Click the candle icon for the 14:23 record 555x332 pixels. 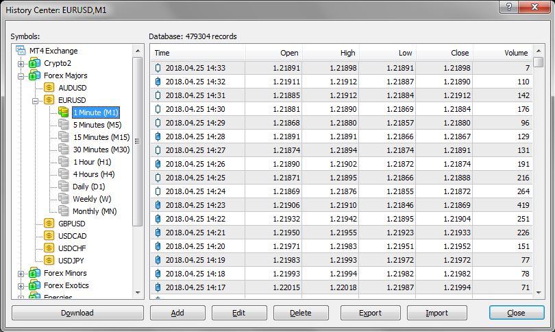[x=158, y=205]
